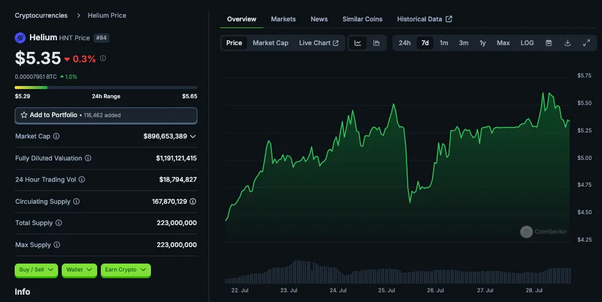The height and width of the screenshot is (302, 602).
Task: Click the $5.65 range high label
Action: 189,96
